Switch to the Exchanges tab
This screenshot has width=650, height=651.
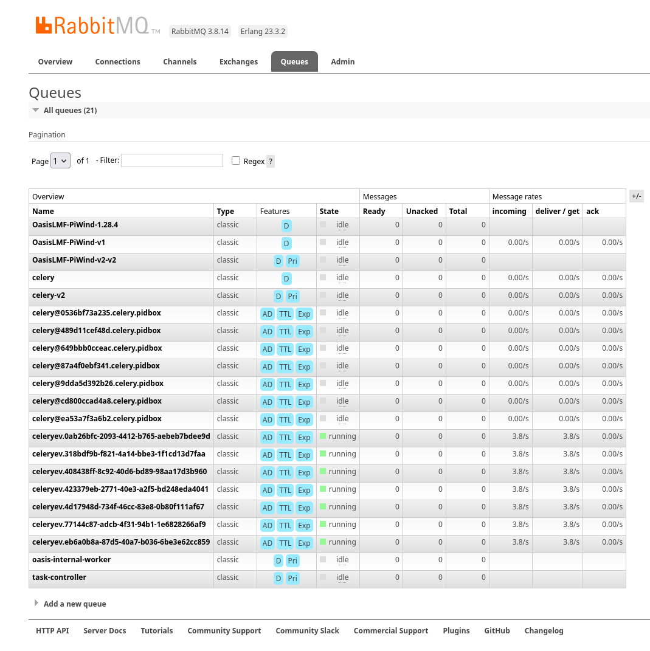coord(238,61)
